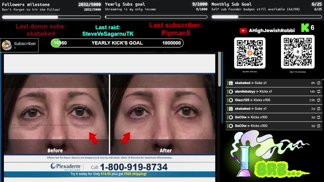Click 'alanilebabyy > Kicks x1' row text
The height and width of the screenshot is (182, 324).
pos(253,92)
